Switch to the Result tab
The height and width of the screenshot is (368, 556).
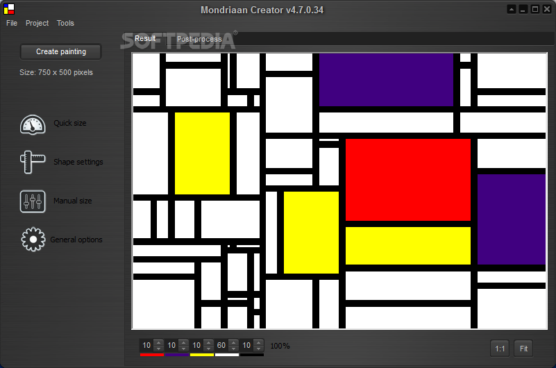click(145, 38)
